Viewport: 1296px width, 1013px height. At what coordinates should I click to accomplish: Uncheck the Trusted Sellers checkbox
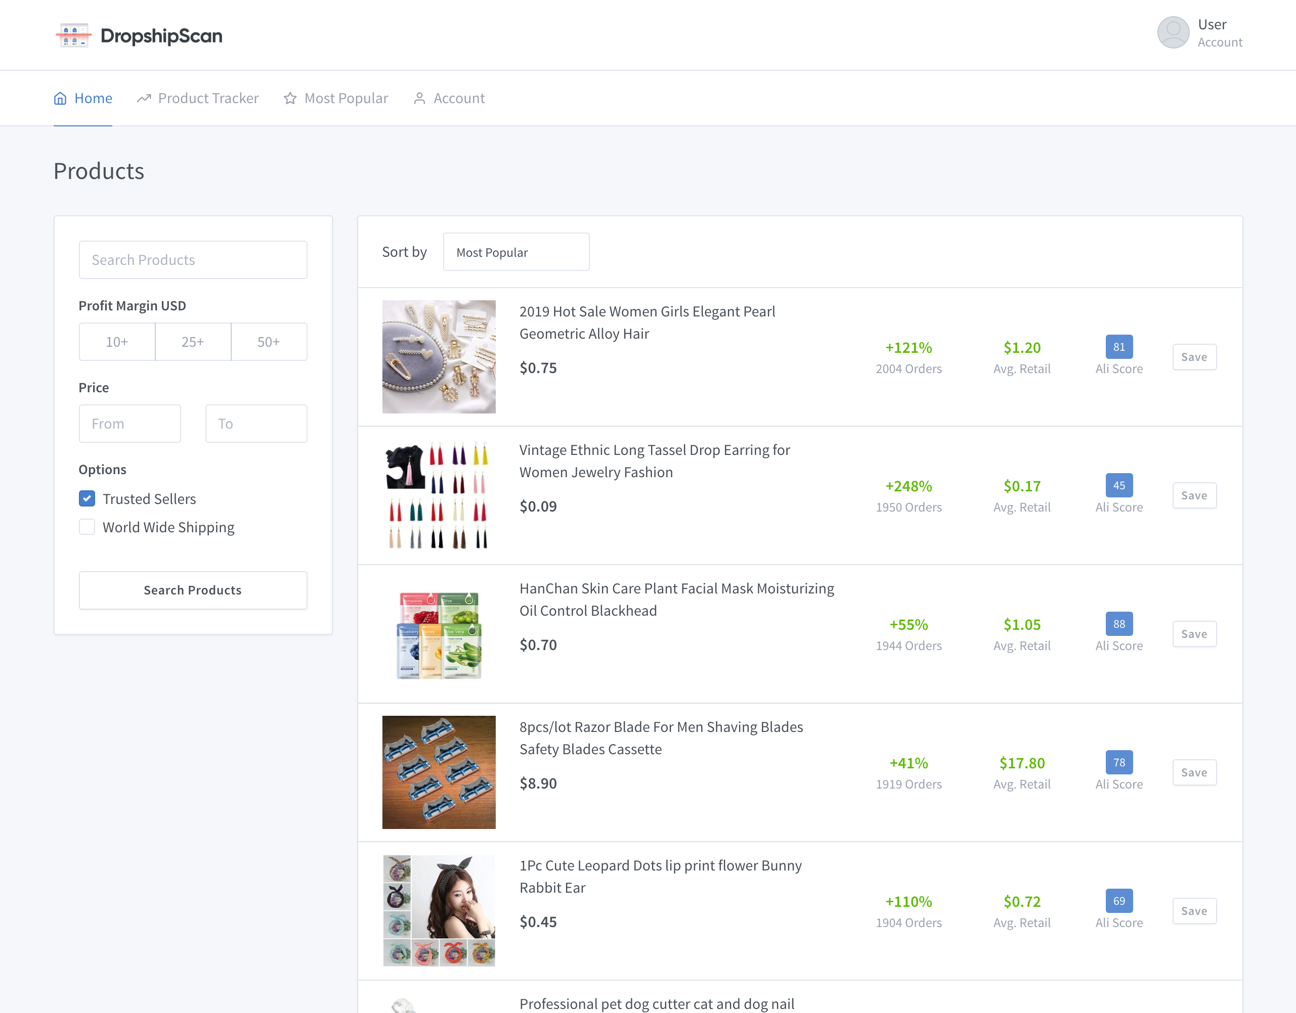[x=87, y=499]
